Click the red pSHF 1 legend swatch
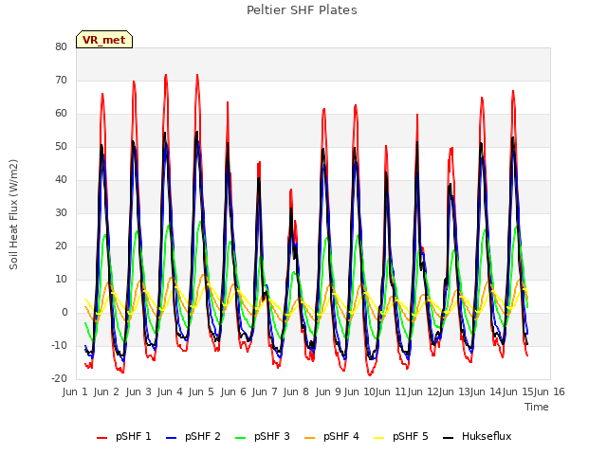Screen dimensions: 607x455 [101, 438]
